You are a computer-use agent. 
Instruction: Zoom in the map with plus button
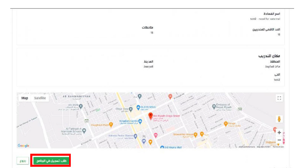279,132
